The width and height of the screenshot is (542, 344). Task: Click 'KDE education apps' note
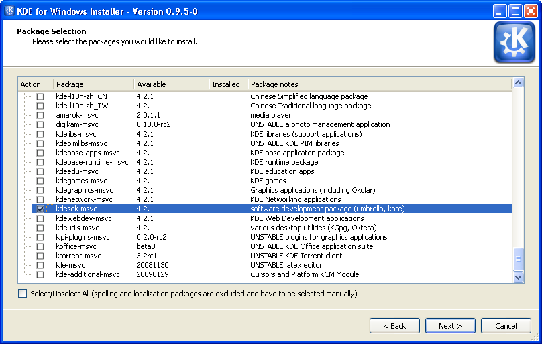pos(282,171)
